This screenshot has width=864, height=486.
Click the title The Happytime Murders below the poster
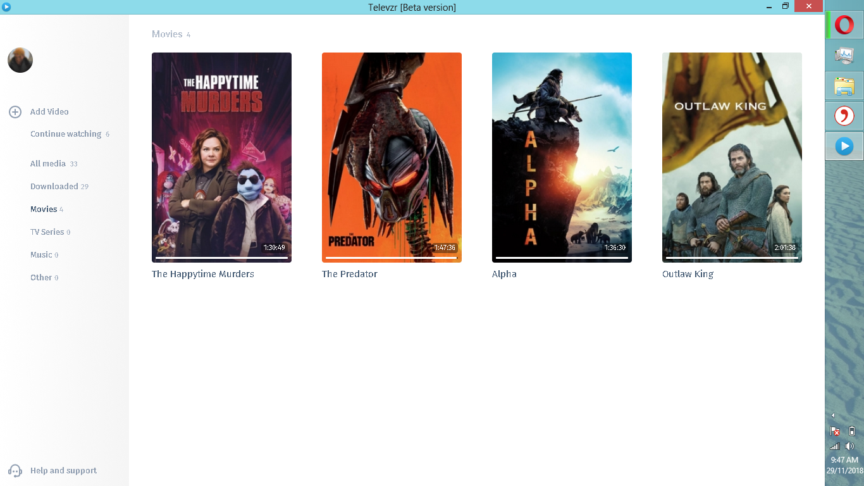203,274
